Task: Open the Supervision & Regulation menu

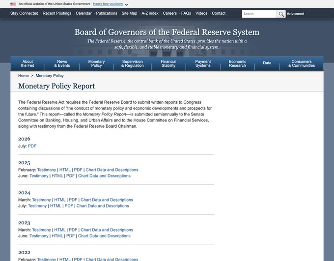Action: 133,63
